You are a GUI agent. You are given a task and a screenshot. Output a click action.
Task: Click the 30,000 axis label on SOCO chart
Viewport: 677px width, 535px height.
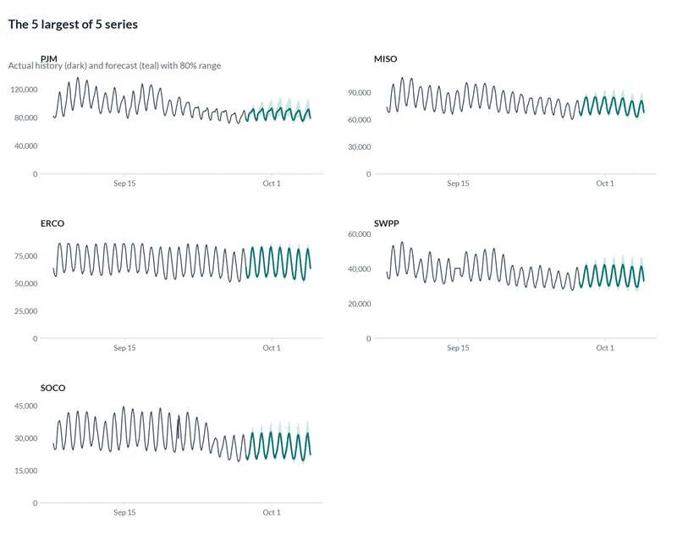26,438
